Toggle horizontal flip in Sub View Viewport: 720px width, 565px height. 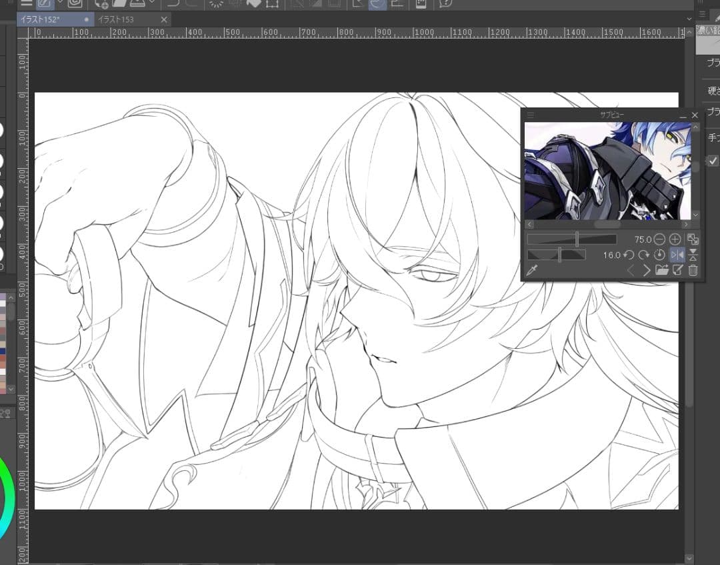[677, 255]
